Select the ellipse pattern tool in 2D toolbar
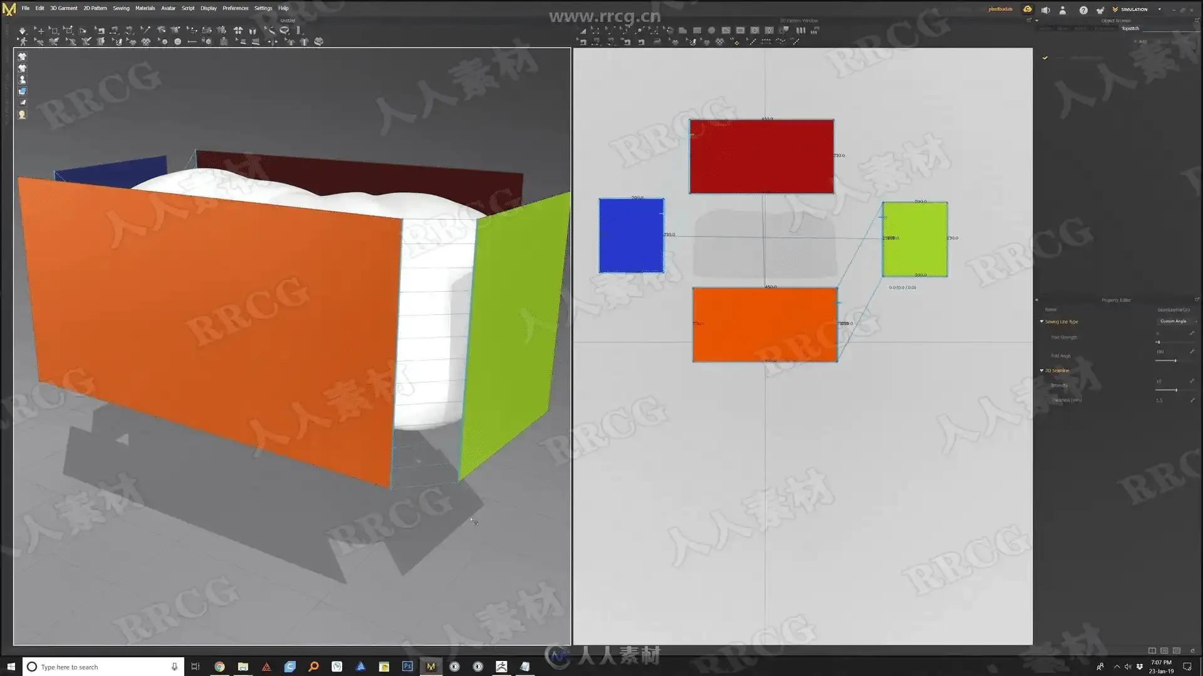1203x676 pixels. coord(711,30)
